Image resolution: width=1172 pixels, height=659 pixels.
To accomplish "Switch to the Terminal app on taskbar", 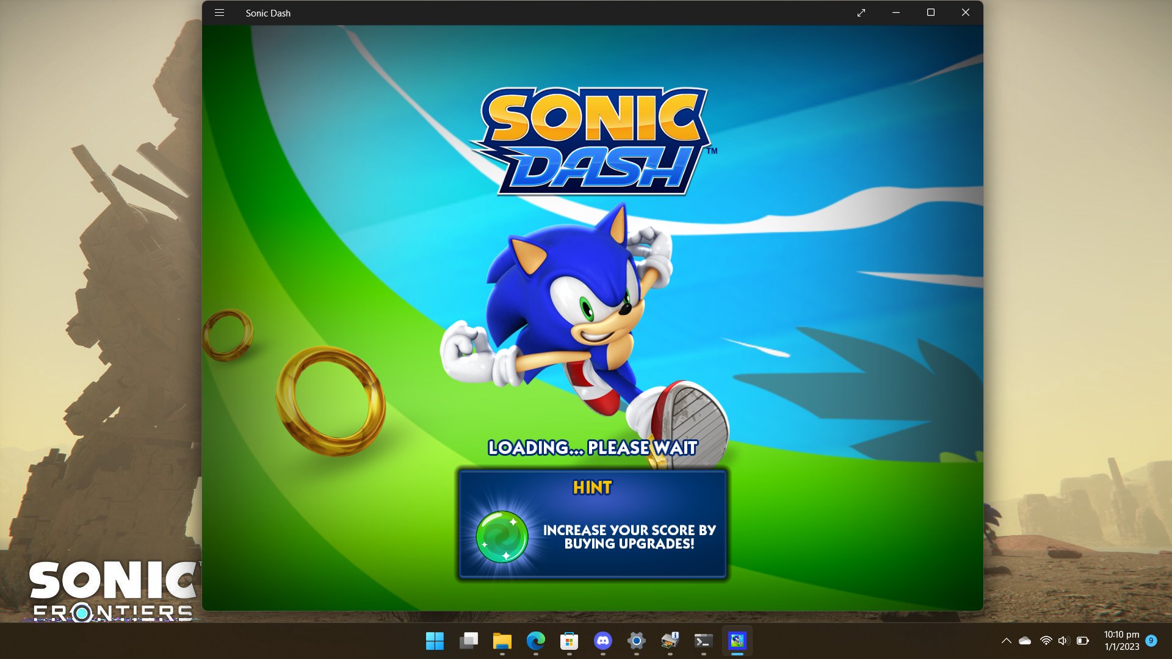I will (x=703, y=641).
